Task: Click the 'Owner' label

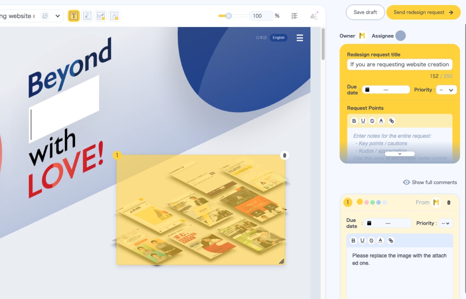Action: click(x=347, y=36)
